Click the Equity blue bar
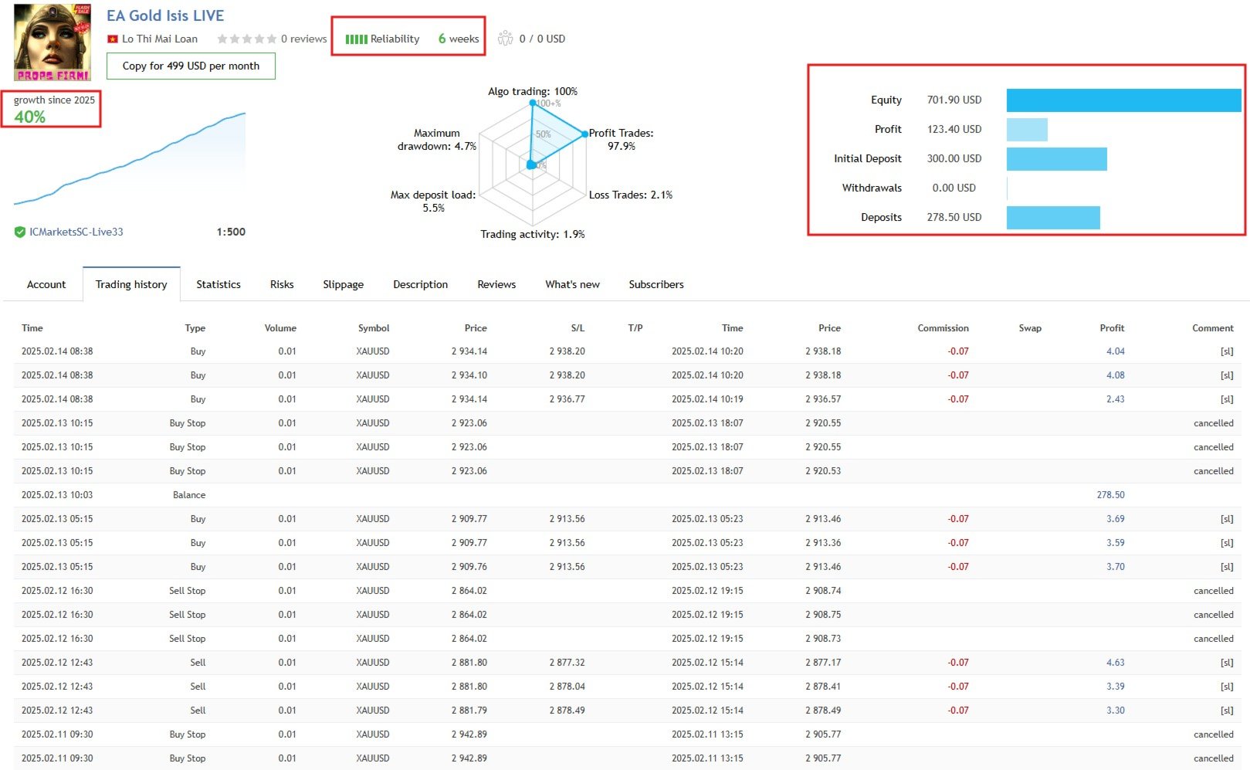This screenshot has width=1250, height=770. [x=1123, y=100]
